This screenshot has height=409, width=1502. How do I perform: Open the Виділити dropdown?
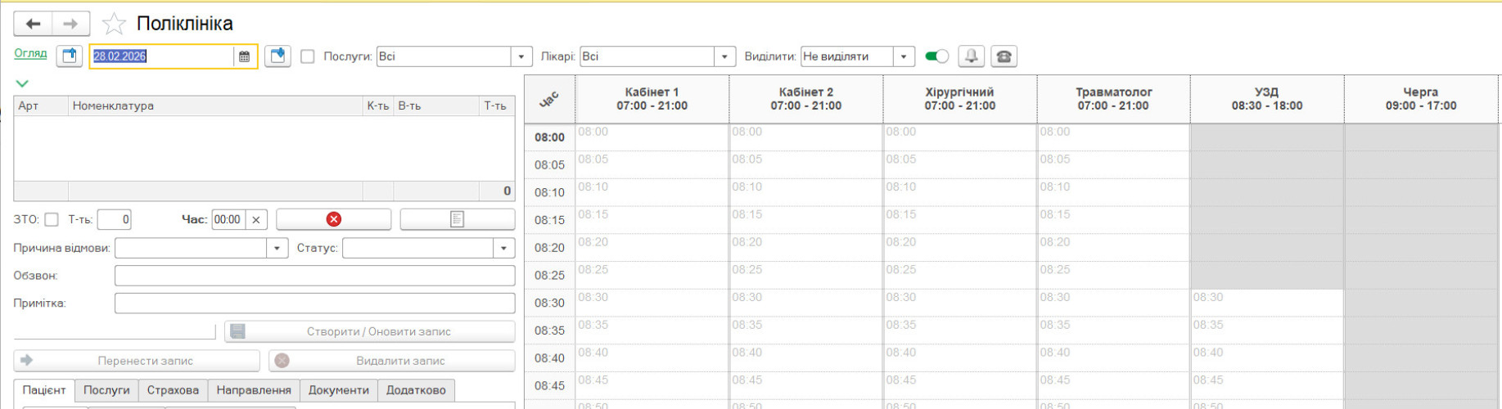pos(903,56)
